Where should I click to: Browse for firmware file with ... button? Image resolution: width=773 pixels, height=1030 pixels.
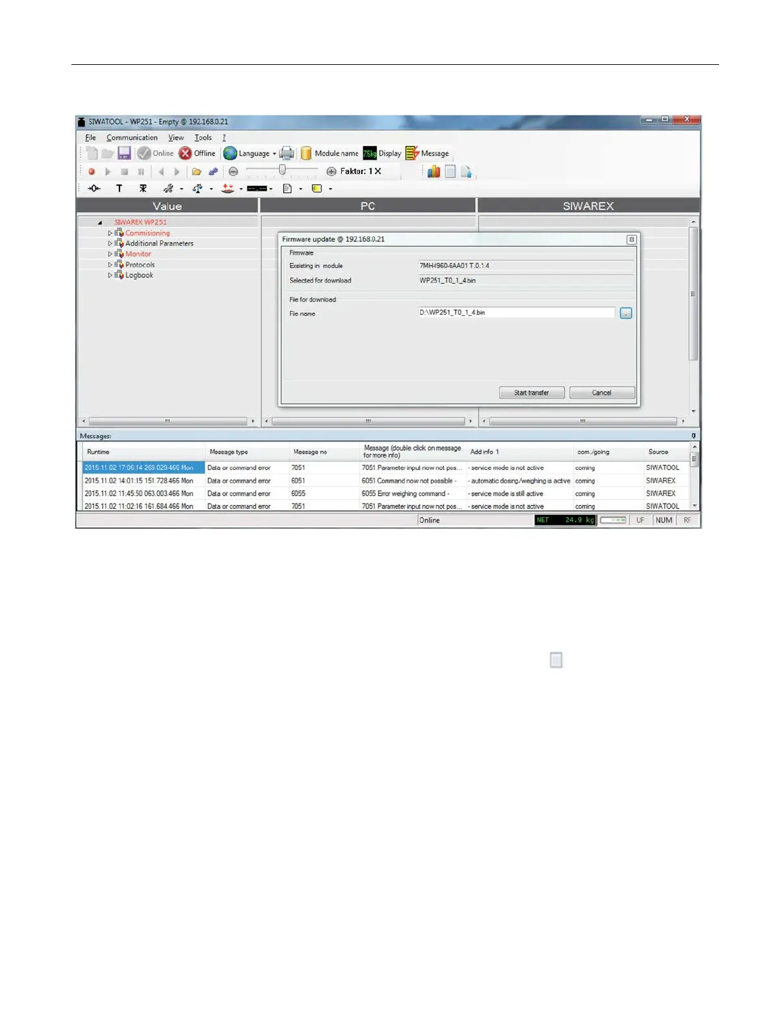(x=626, y=313)
